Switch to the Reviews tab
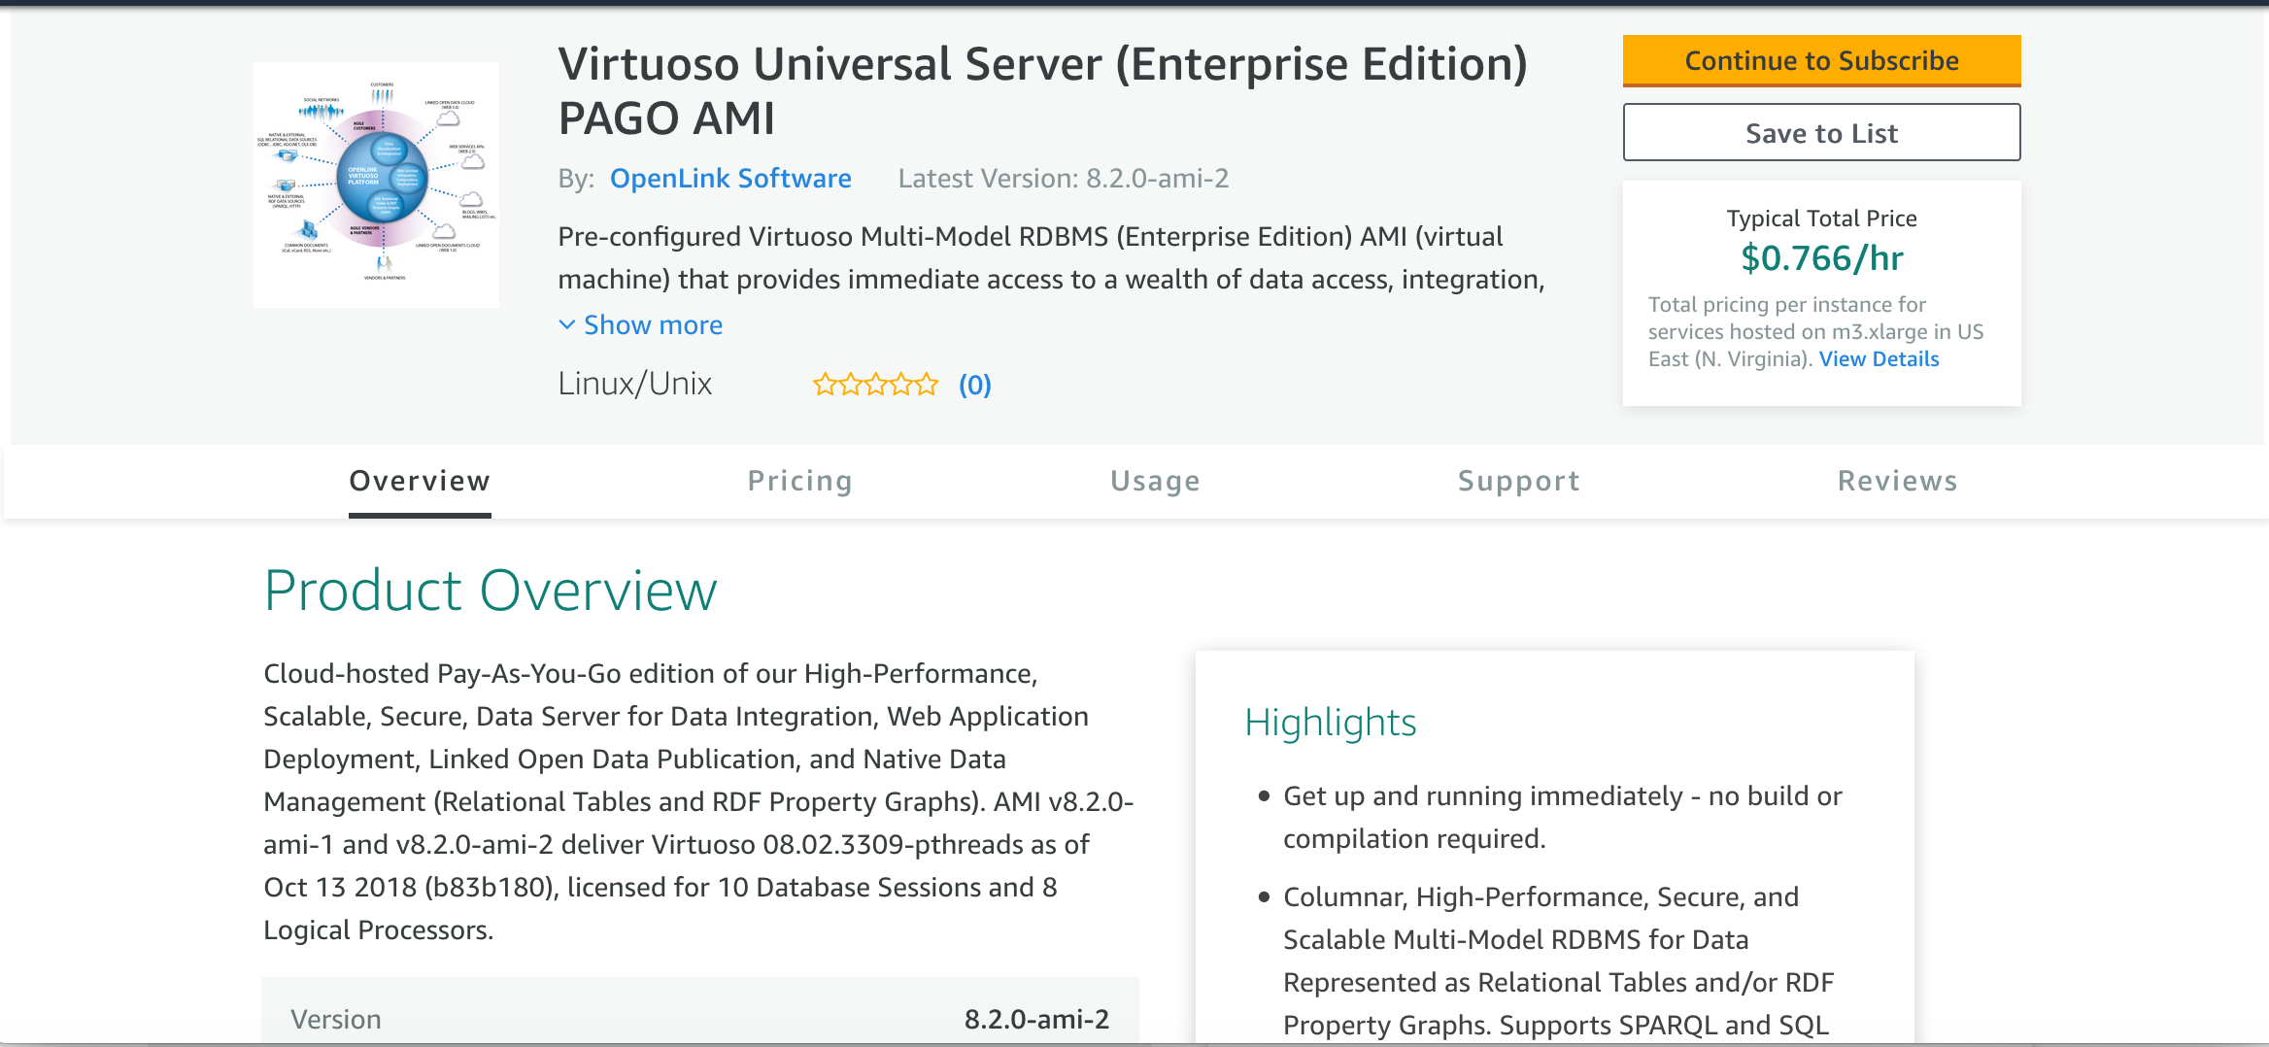This screenshot has width=2269, height=1047. [1897, 481]
